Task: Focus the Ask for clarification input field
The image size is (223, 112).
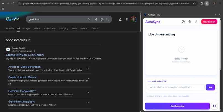Action: click(x=176, y=87)
